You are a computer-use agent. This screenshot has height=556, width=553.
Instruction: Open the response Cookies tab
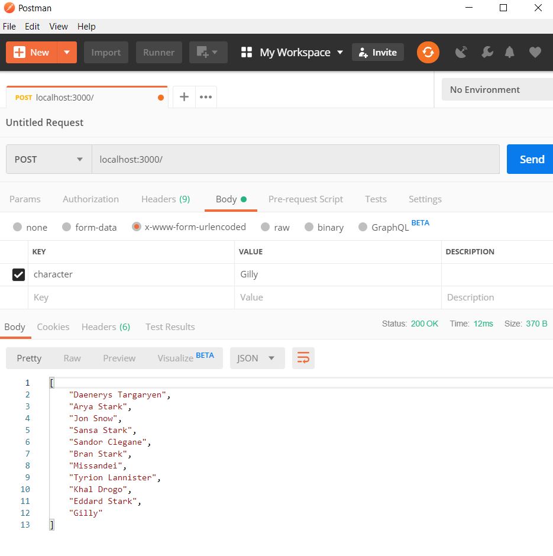(x=53, y=327)
